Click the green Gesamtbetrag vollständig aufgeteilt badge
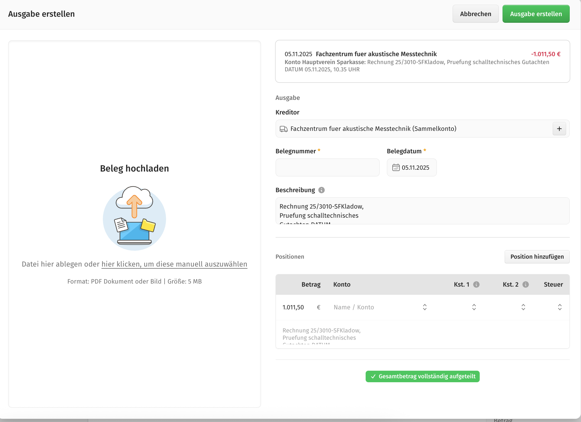This screenshot has height=422, width=581. coord(423,376)
